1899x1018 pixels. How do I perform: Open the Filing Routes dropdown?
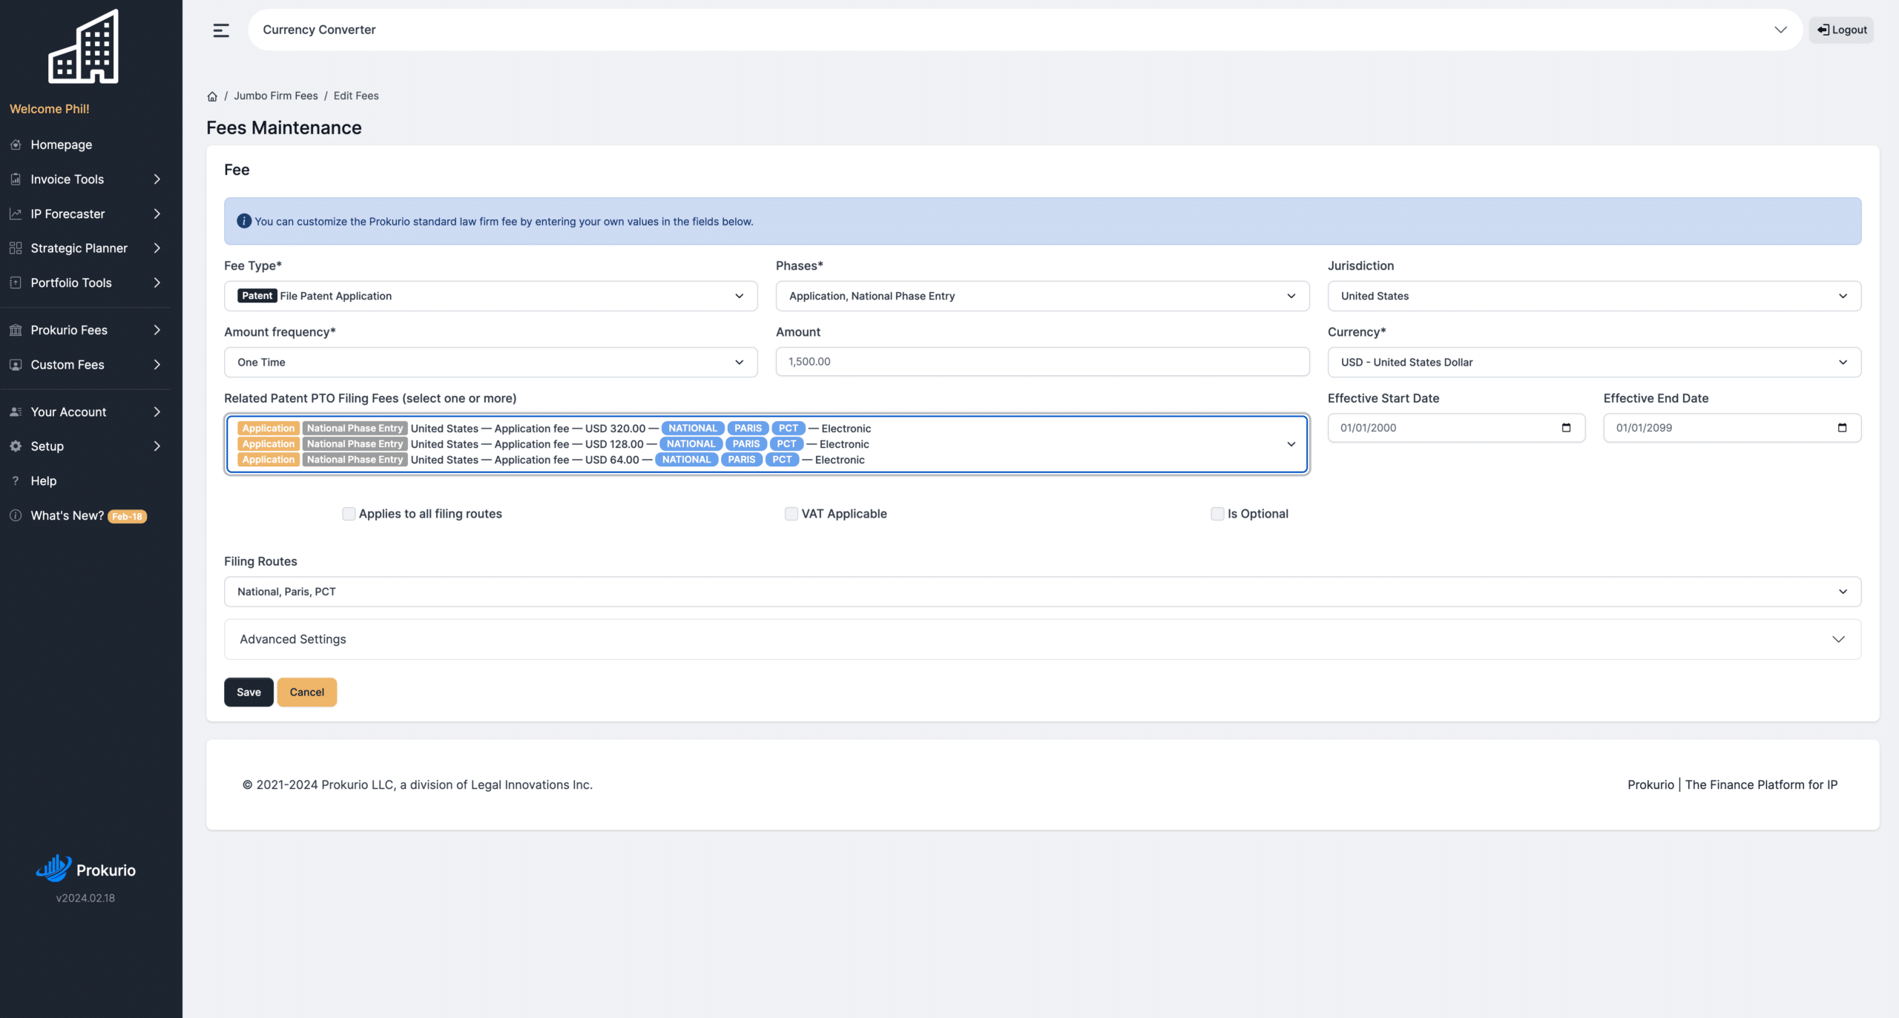tap(1042, 592)
